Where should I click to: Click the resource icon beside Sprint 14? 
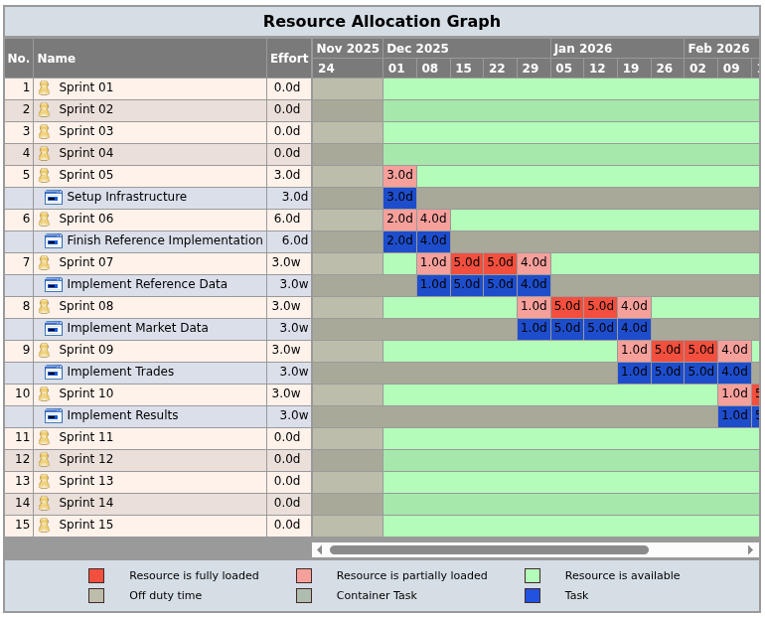[44, 503]
